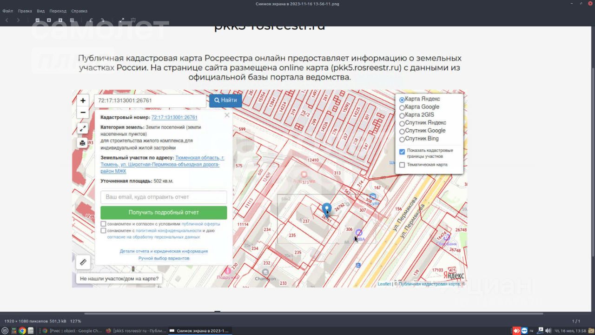This screenshot has width=595, height=335.
Task: Select the ruler measurement tool on map
Action: coord(83,262)
